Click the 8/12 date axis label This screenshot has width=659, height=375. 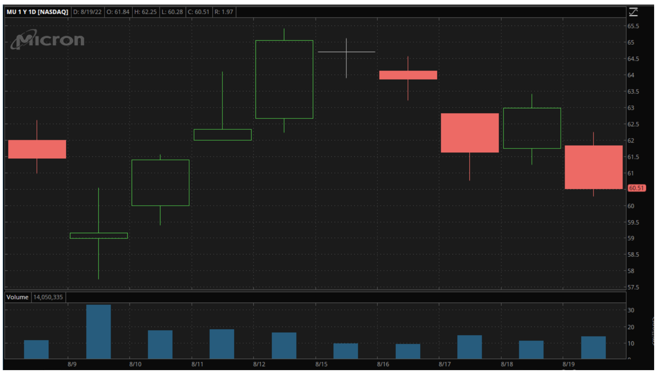tap(259, 364)
